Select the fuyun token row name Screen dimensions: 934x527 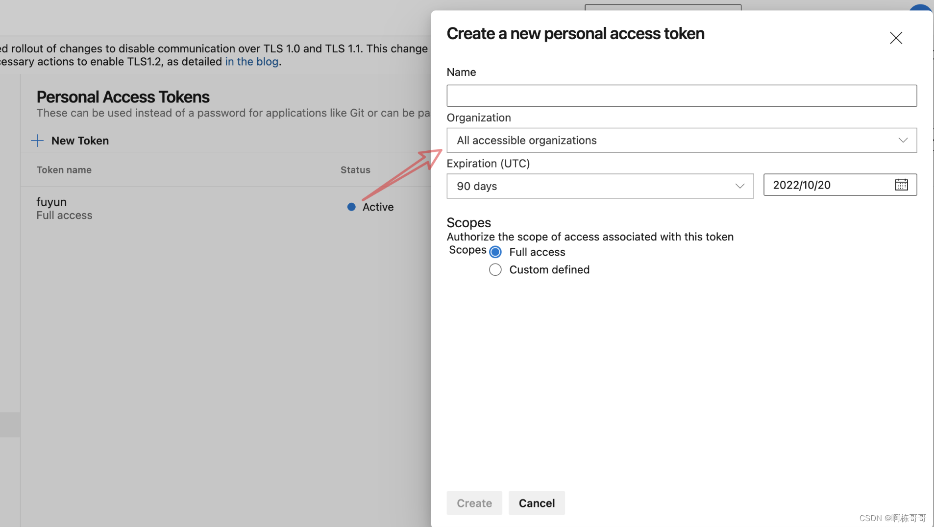point(51,202)
